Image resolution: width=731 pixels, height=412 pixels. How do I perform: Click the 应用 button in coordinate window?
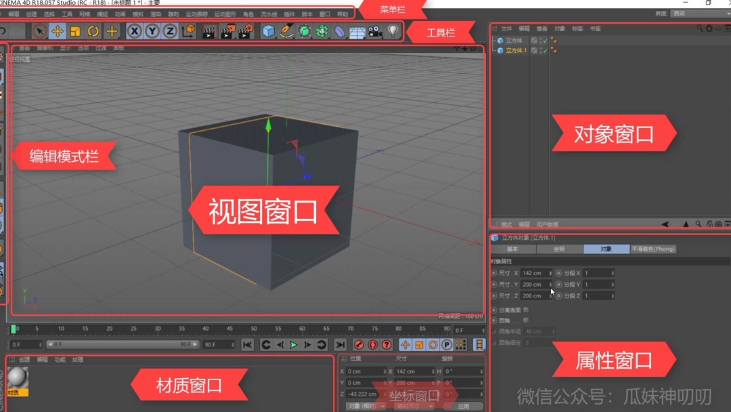click(464, 407)
